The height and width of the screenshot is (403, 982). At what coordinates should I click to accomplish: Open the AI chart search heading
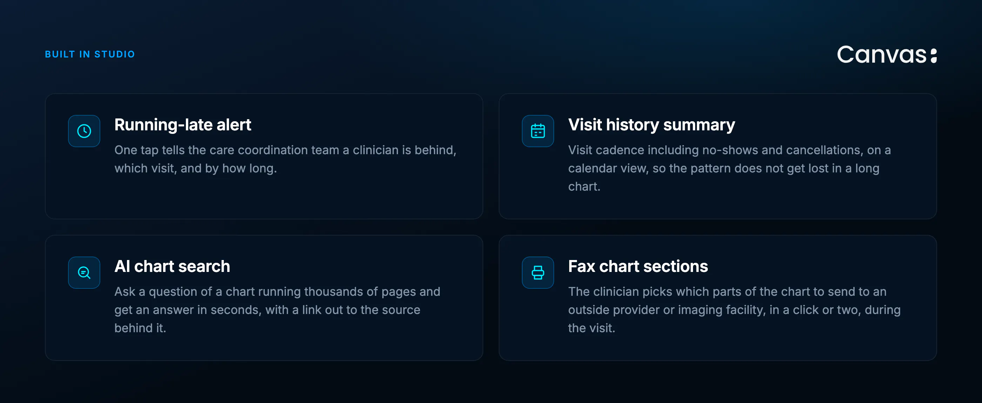(172, 266)
